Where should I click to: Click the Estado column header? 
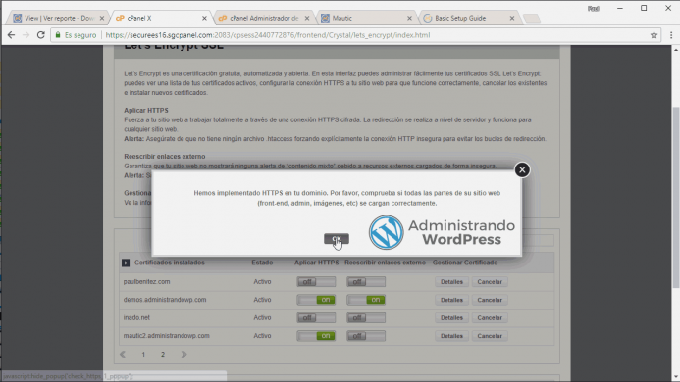(x=262, y=263)
